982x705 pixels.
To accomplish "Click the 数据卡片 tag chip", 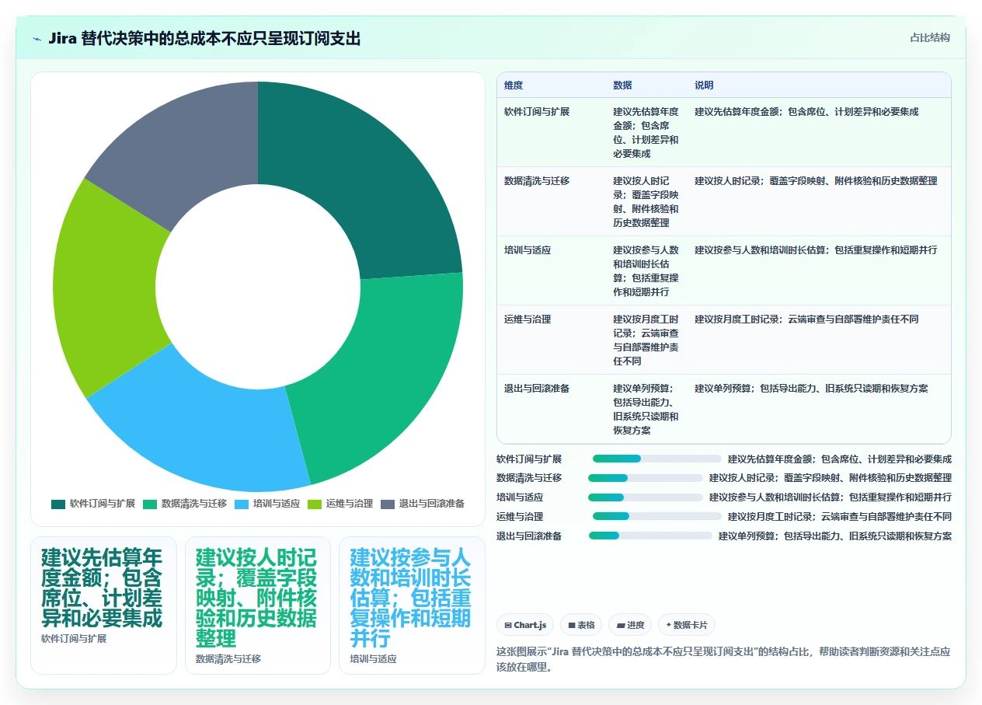I will [x=687, y=625].
